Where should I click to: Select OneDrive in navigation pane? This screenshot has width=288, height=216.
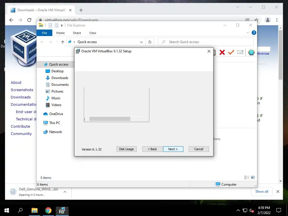click(x=56, y=114)
